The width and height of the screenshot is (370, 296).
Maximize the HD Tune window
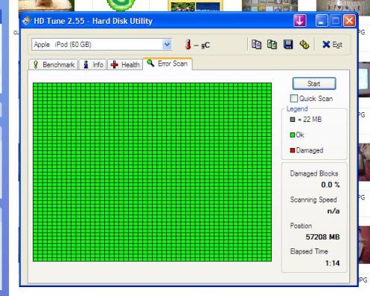[336, 21]
